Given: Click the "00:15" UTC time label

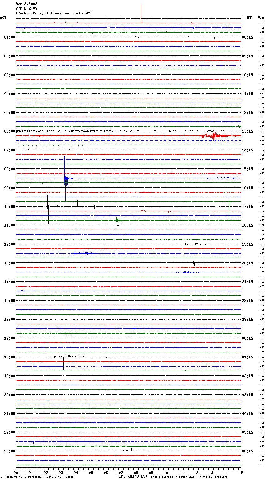Looking at the screenshot, I should click(248, 338).
